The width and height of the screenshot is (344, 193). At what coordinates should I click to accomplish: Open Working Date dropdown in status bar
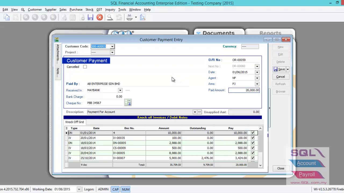pos(79,189)
